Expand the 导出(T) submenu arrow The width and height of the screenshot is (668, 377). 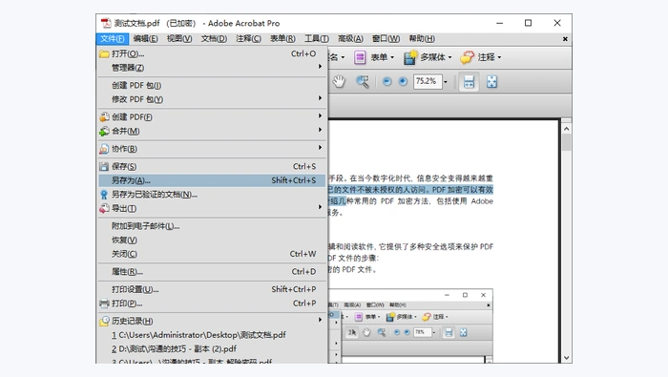pos(320,207)
